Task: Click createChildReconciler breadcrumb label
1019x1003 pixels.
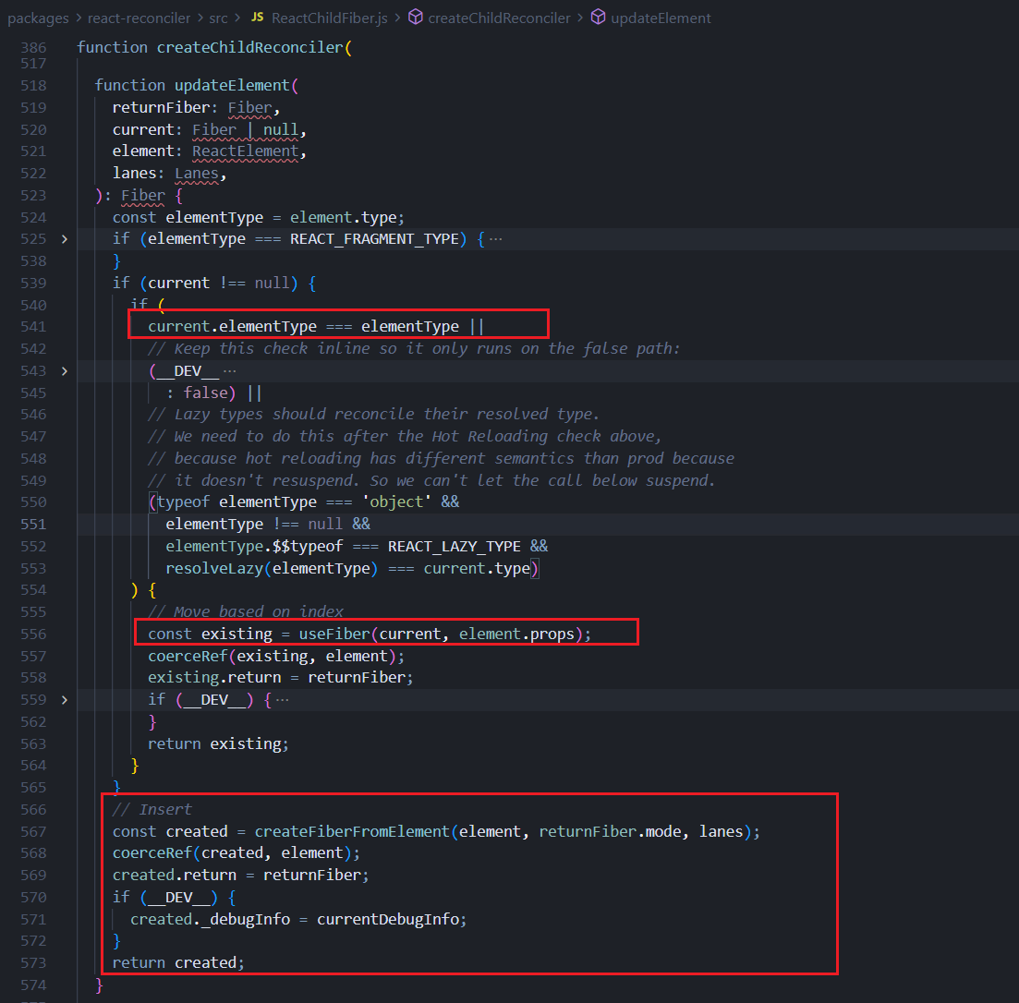Action: coord(499,18)
